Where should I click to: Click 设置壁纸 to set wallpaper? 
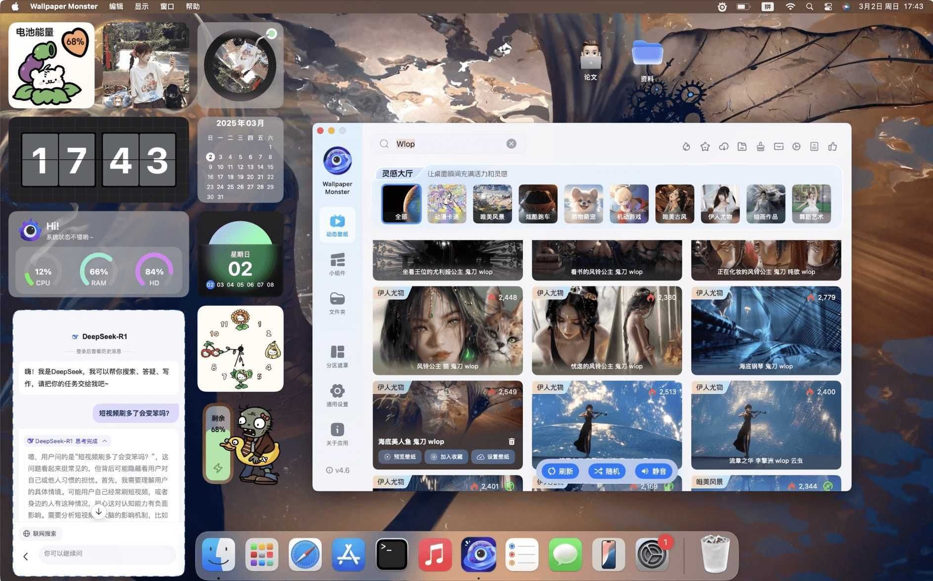coord(493,457)
